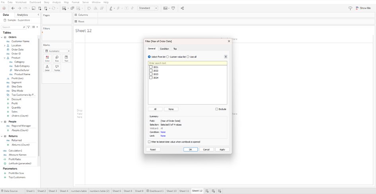Select the Custom value list radio button

168,57
